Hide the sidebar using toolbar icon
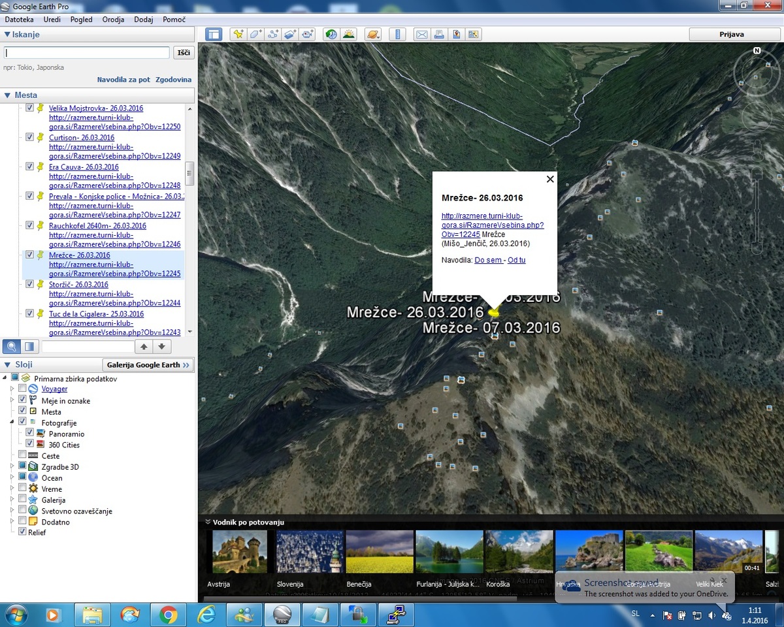Screen dimensions: 784x627 pos(214,35)
